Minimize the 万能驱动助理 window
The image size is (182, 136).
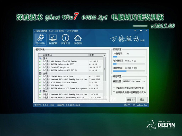(141, 31)
